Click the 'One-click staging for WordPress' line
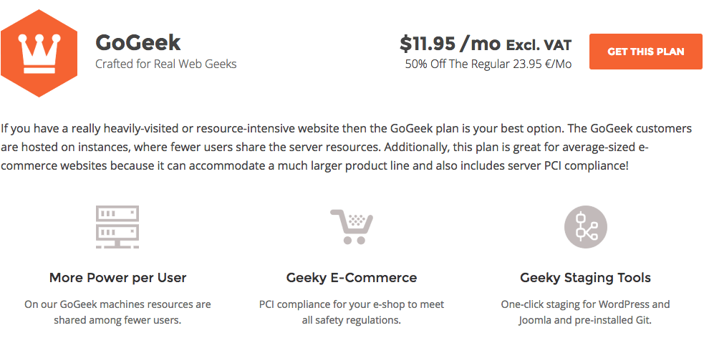The width and height of the screenshot is (704, 338). (x=585, y=304)
